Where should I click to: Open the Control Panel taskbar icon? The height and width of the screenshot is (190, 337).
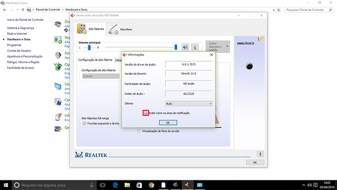point(200,185)
